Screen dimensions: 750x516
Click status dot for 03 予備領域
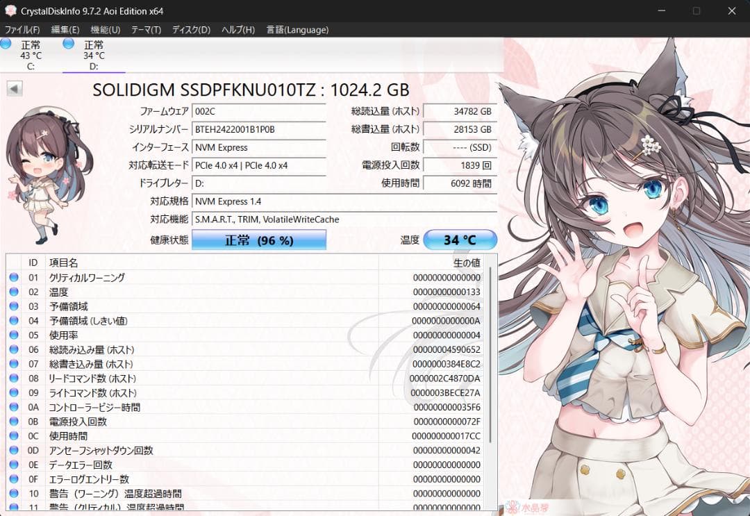(14, 306)
